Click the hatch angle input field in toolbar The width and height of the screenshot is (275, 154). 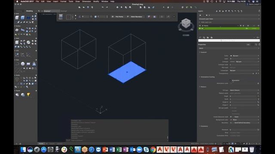[x=85, y=17]
